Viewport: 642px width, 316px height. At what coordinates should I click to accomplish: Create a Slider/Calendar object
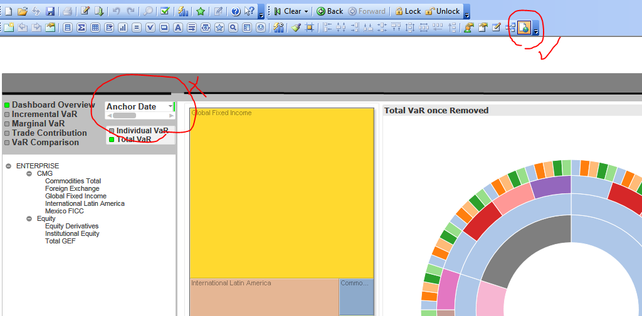point(206,28)
